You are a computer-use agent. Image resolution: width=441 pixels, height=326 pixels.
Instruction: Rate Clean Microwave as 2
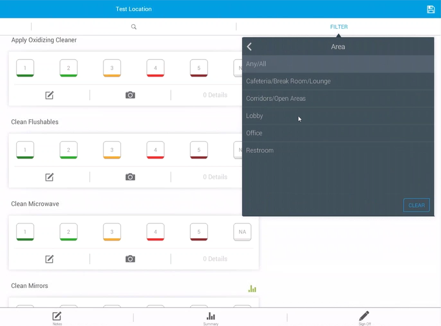click(69, 232)
